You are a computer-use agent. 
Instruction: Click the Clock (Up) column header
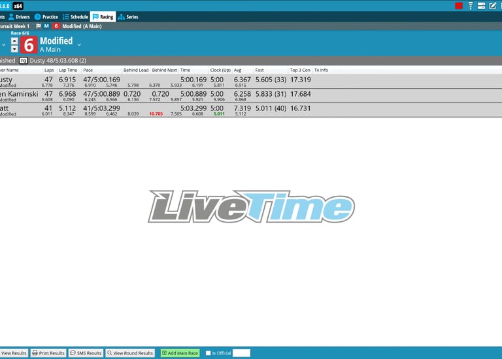tap(220, 70)
